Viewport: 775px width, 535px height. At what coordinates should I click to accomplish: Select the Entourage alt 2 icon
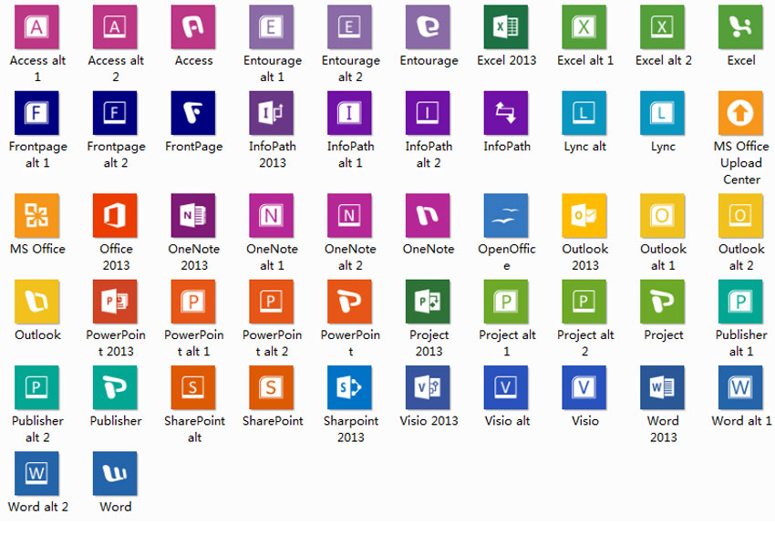pos(349,27)
